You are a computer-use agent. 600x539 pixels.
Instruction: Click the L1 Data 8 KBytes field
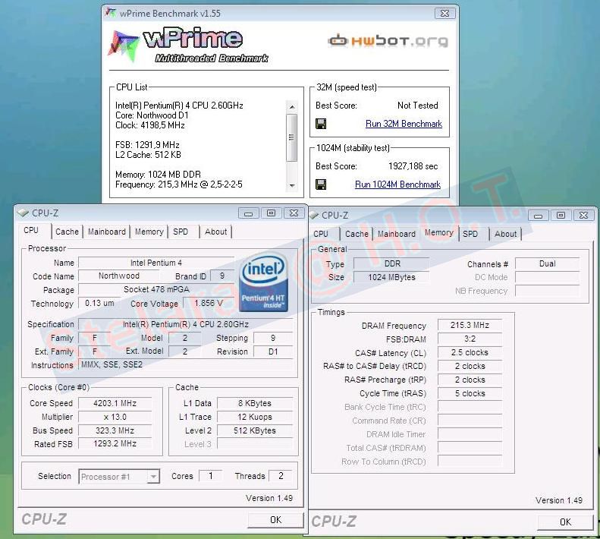[255, 403]
